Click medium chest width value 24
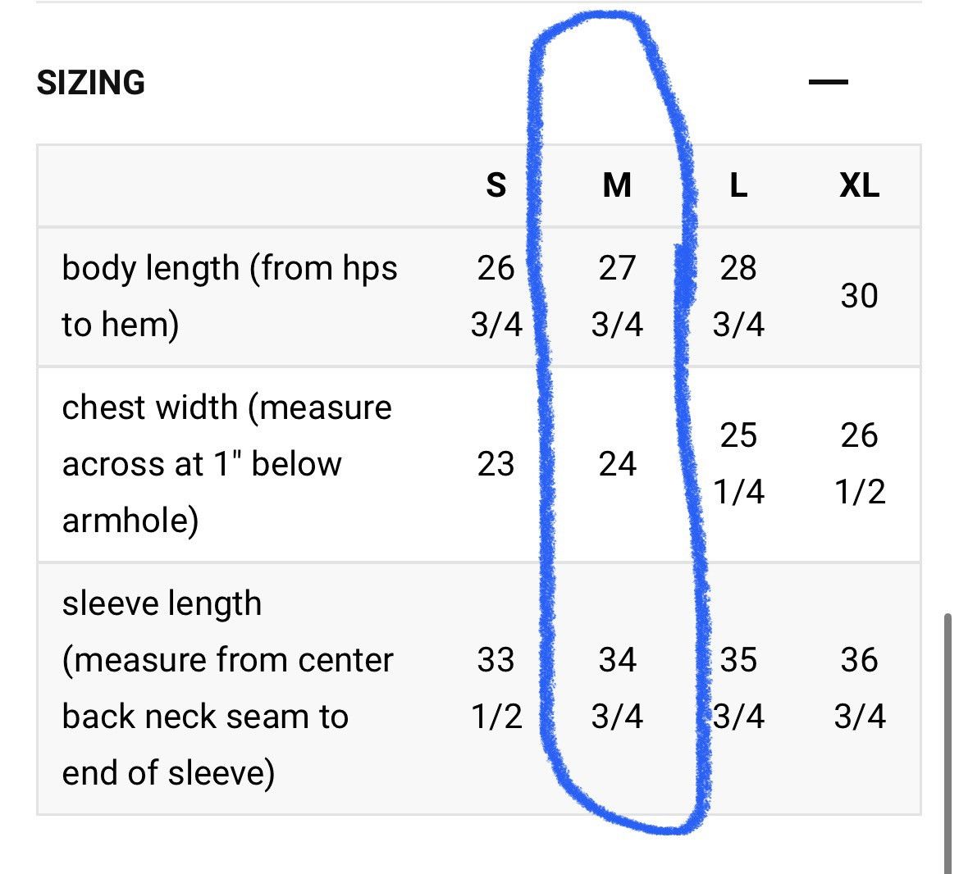The image size is (959, 874). point(617,464)
